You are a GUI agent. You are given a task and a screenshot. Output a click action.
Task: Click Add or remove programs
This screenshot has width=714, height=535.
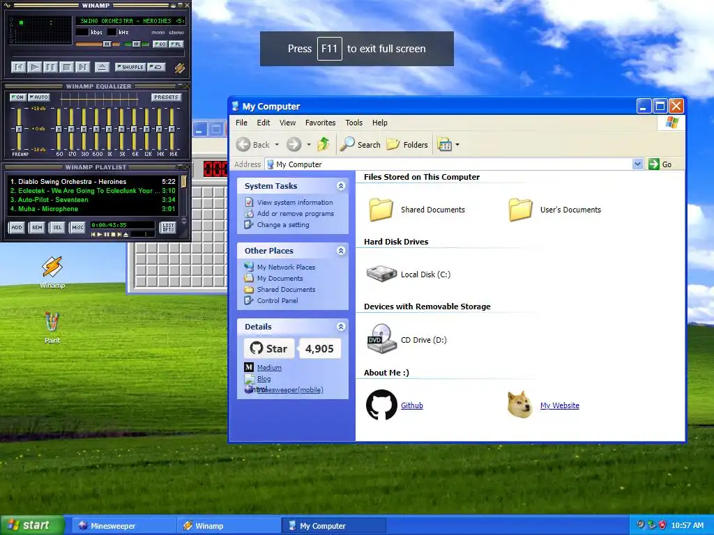coord(295,213)
